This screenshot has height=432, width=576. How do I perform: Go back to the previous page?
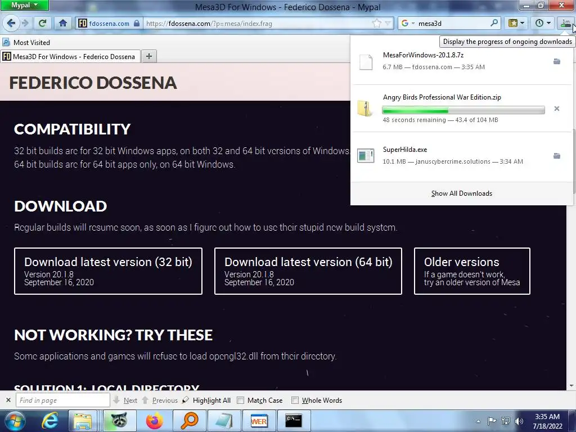(11, 23)
